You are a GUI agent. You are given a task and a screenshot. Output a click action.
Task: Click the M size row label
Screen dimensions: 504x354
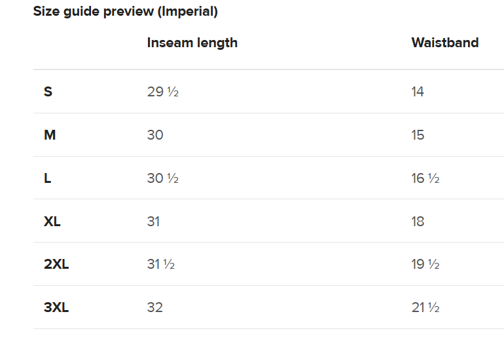pyautogui.click(x=50, y=135)
